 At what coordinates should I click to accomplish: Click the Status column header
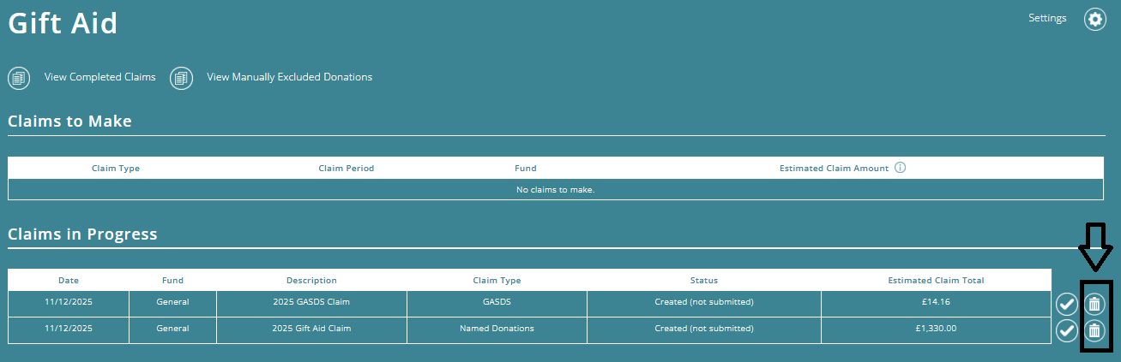[704, 280]
